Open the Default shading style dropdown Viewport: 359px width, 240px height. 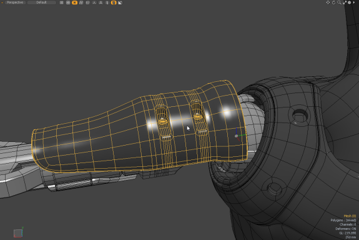[x=41, y=2]
